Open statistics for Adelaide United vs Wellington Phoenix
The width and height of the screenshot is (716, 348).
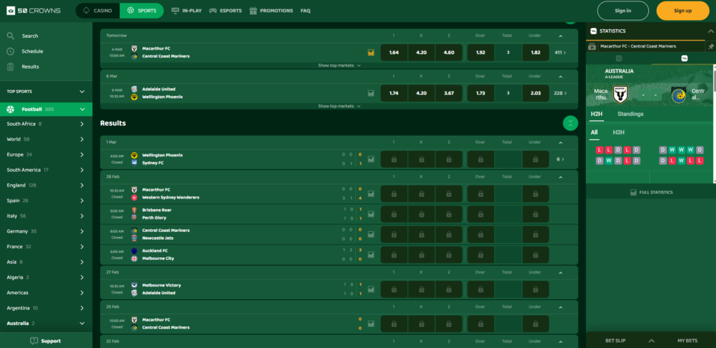coord(371,93)
